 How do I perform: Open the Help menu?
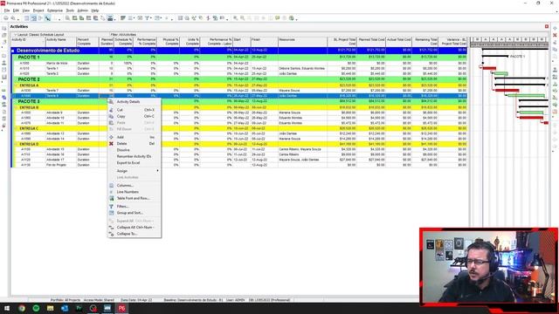95,10
